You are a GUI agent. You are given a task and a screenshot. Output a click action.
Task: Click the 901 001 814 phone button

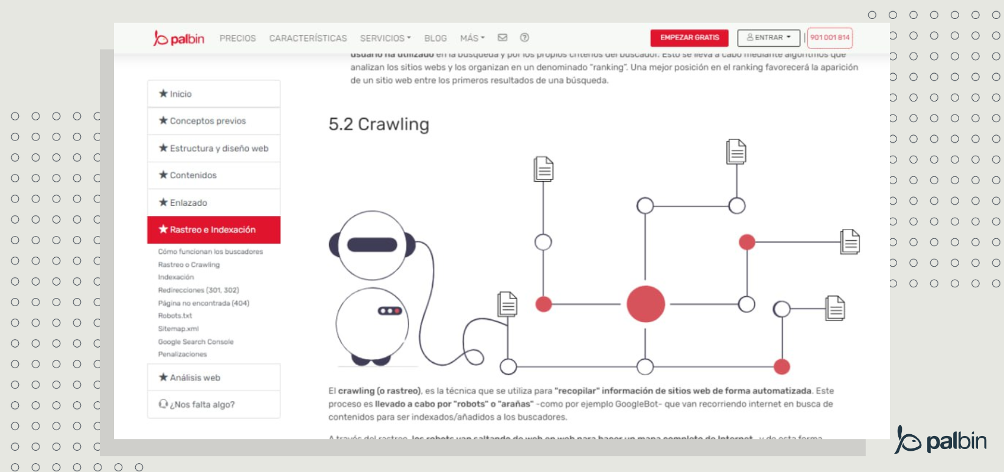pyautogui.click(x=829, y=38)
